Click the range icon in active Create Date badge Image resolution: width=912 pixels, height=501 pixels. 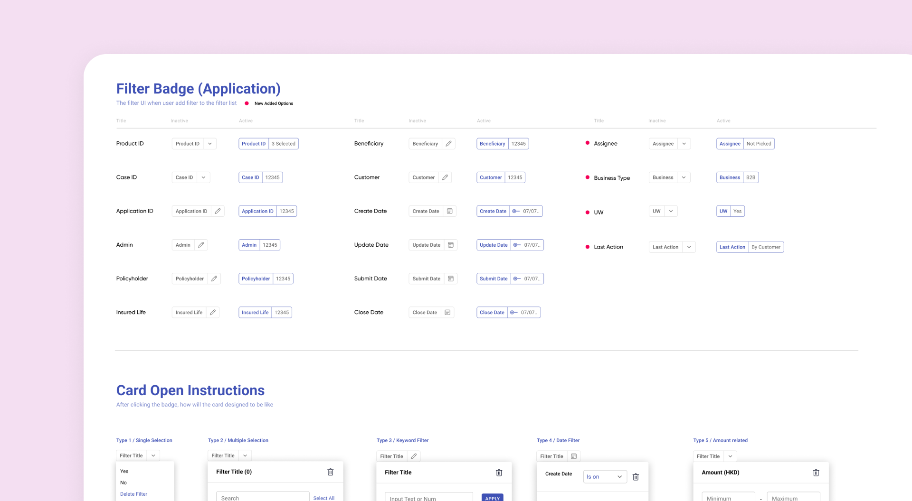click(x=516, y=211)
